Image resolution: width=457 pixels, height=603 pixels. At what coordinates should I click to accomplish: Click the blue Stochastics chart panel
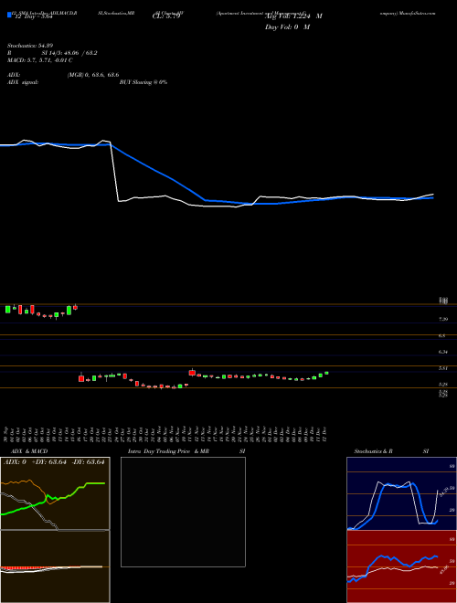(x=401, y=493)
